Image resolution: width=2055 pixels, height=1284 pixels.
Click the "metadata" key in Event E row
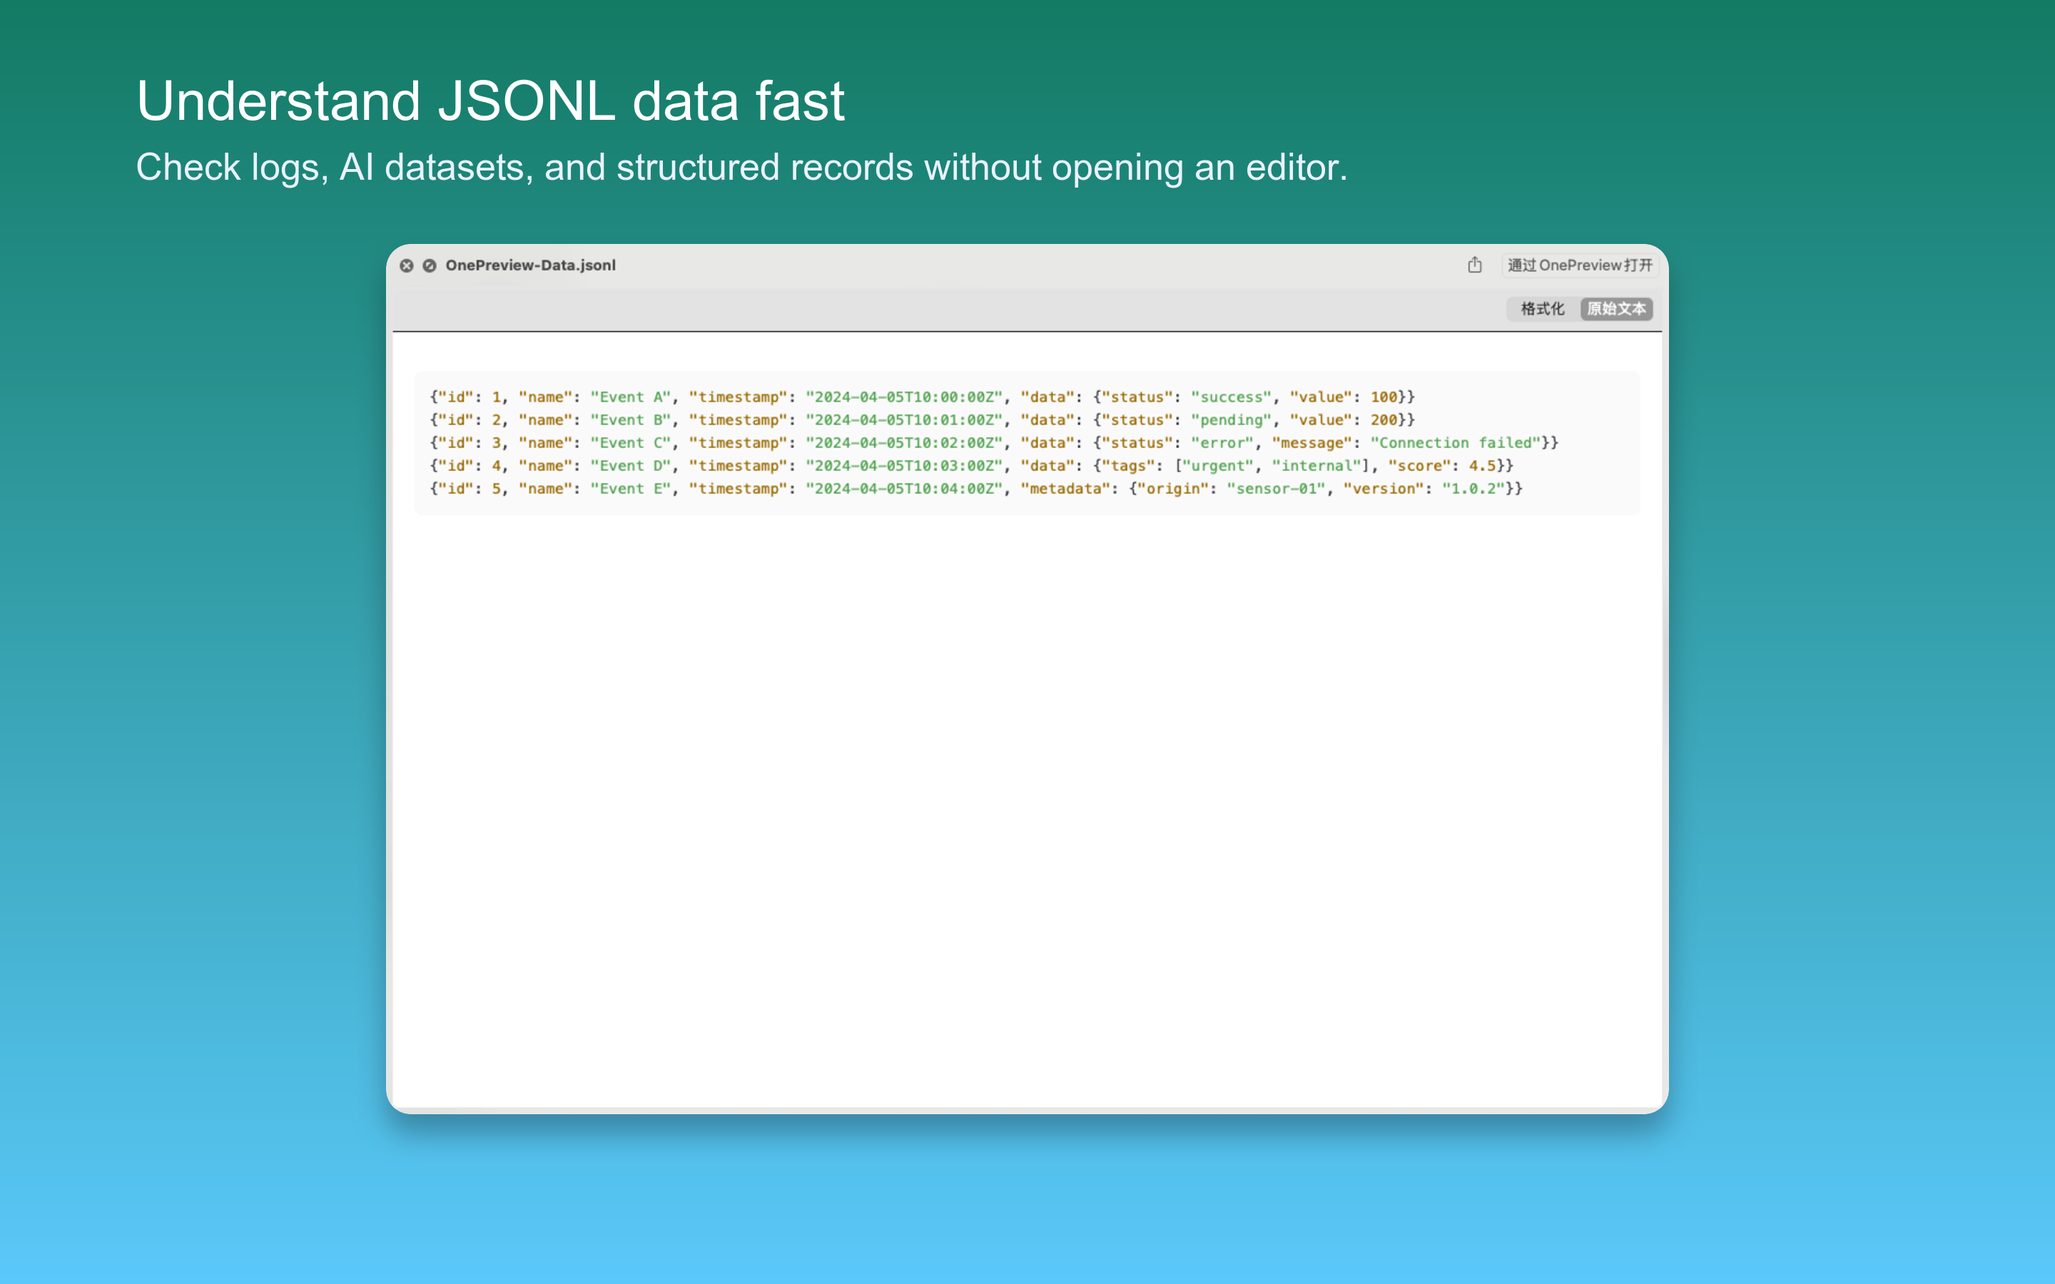1065,489
